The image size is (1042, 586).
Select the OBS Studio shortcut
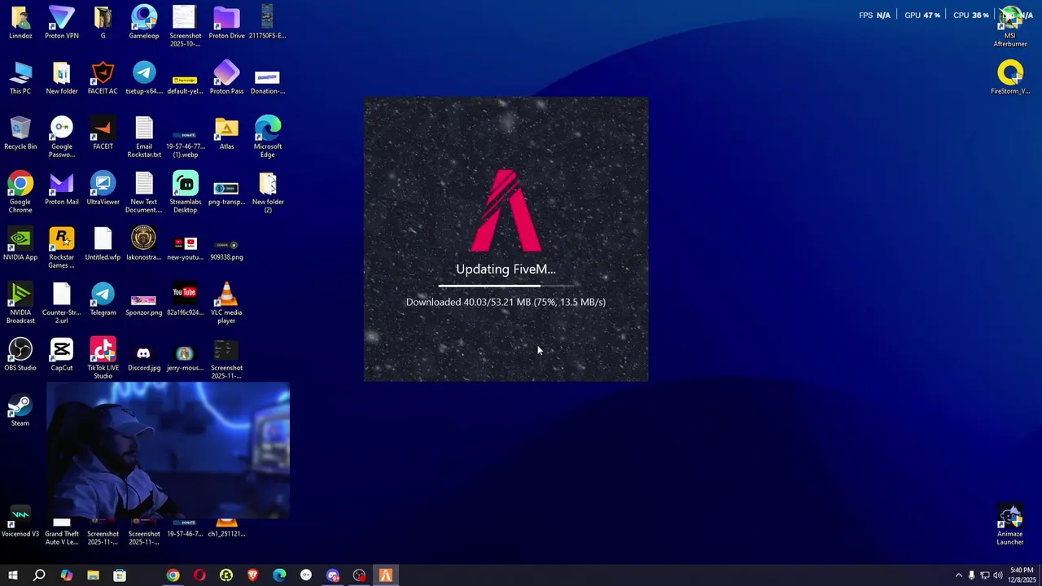pyautogui.click(x=20, y=355)
